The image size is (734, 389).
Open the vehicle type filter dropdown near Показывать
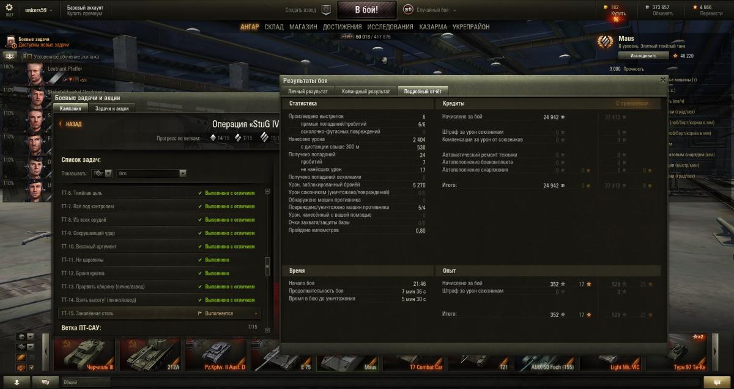pyautogui.click(x=102, y=173)
